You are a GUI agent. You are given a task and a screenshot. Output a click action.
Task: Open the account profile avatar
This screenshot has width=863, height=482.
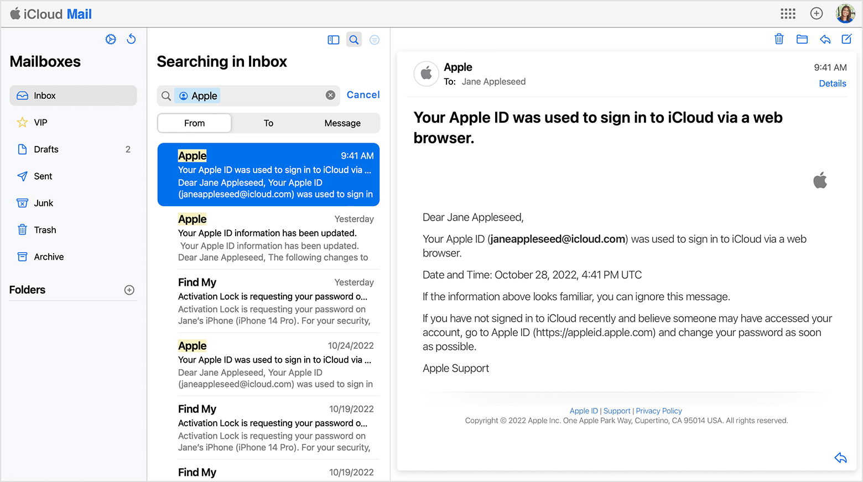tap(845, 13)
